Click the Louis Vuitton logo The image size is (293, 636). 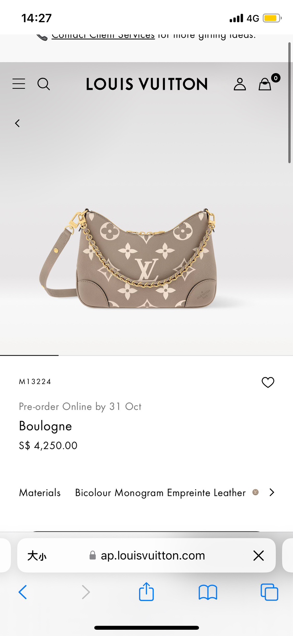tap(147, 84)
